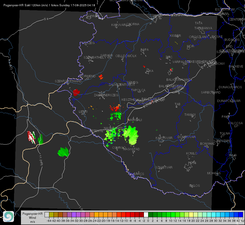The image size is (245, 225).
Task: Click the white swatch between -2 and 0
Action: pos(146,214)
